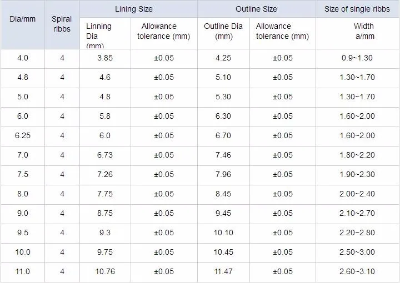Select the Width a/mm subheader
Screen dimensions: 400x283
[364, 31]
